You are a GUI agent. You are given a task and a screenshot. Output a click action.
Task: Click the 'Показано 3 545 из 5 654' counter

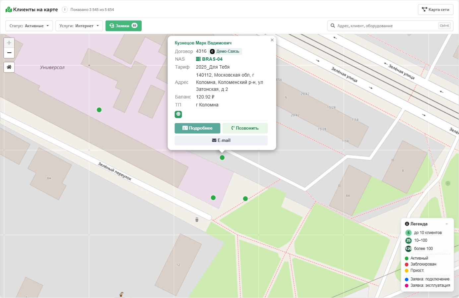coord(92,10)
